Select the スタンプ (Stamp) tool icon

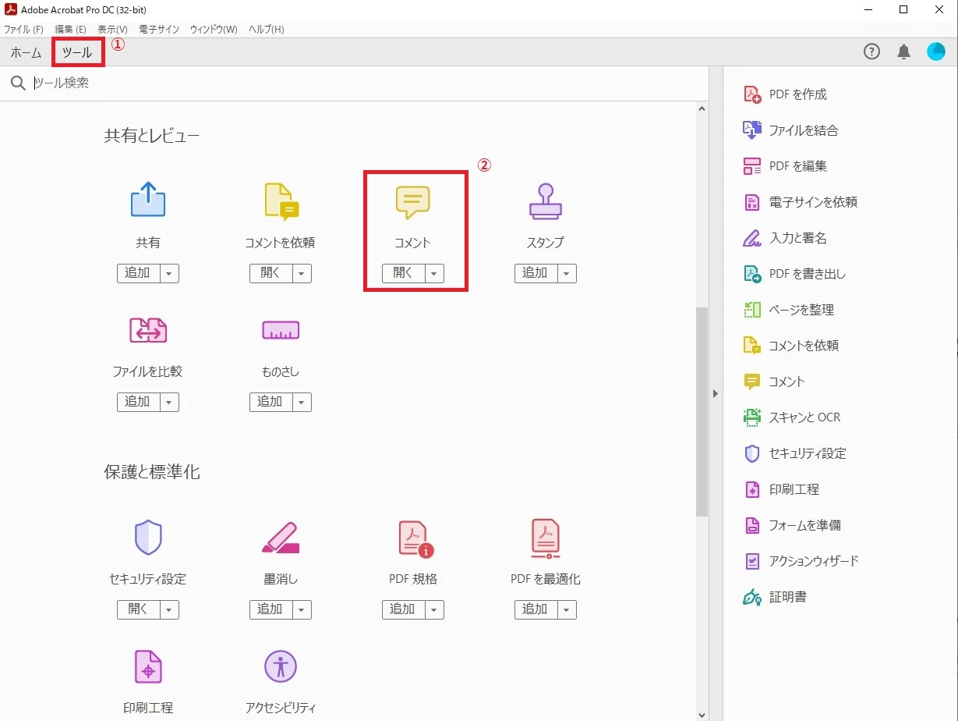tap(545, 201)
